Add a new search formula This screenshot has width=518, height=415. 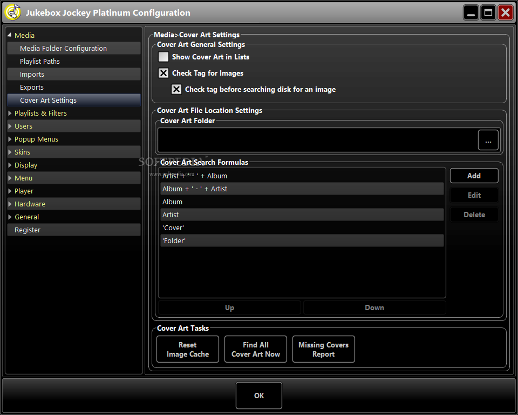click(474, 176)
